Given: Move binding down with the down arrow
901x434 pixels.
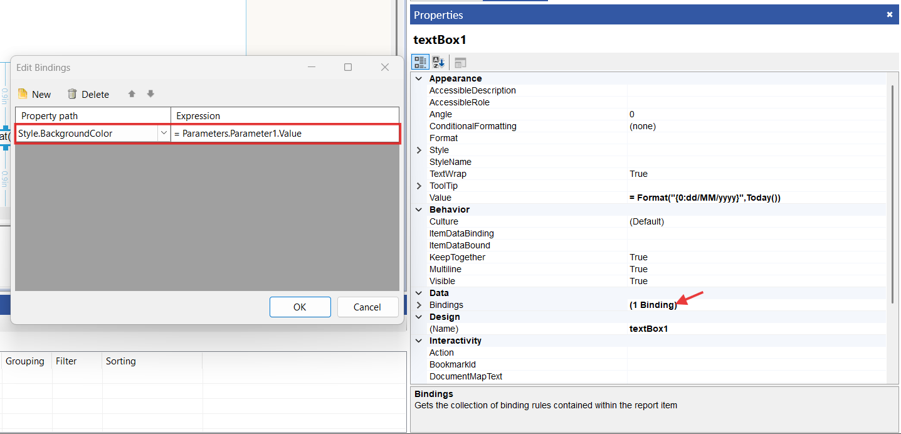Looking at the screenshot, I should pos(150,94).
